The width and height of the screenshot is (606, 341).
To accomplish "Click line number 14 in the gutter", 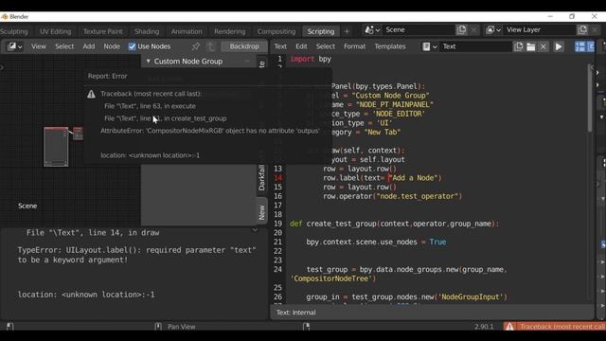I will (x=277, y=178).
